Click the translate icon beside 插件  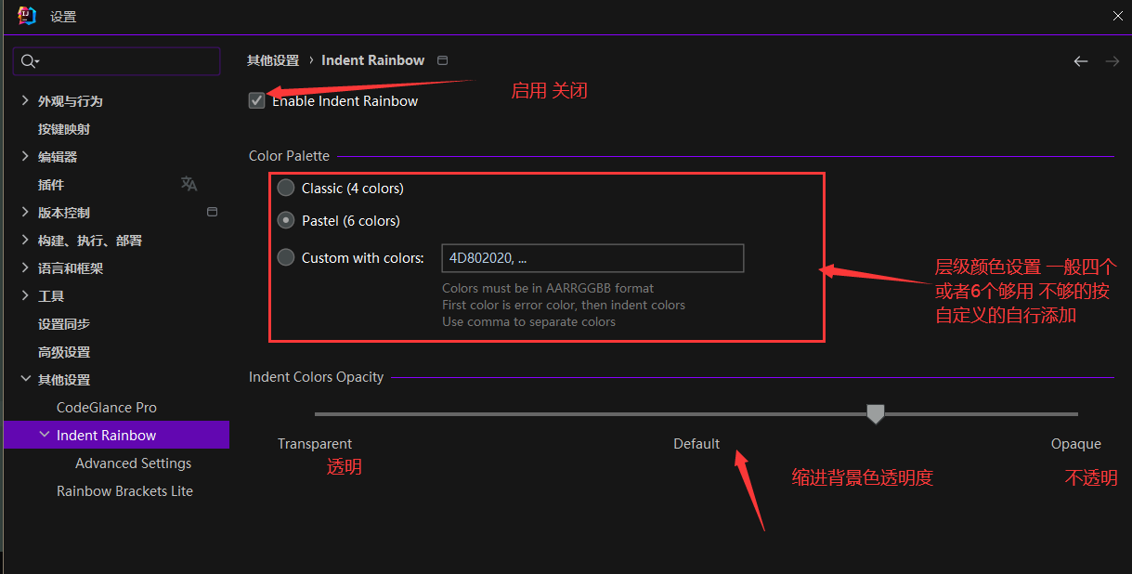(x=189, y=184)
